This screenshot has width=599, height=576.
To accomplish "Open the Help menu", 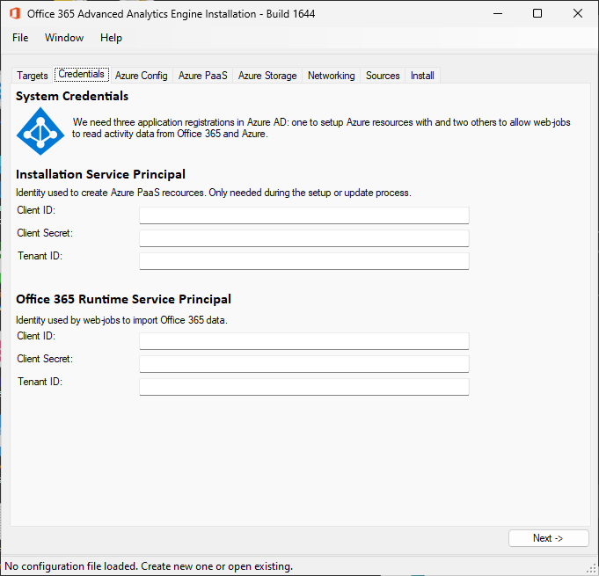I will [x=111, y=38].
